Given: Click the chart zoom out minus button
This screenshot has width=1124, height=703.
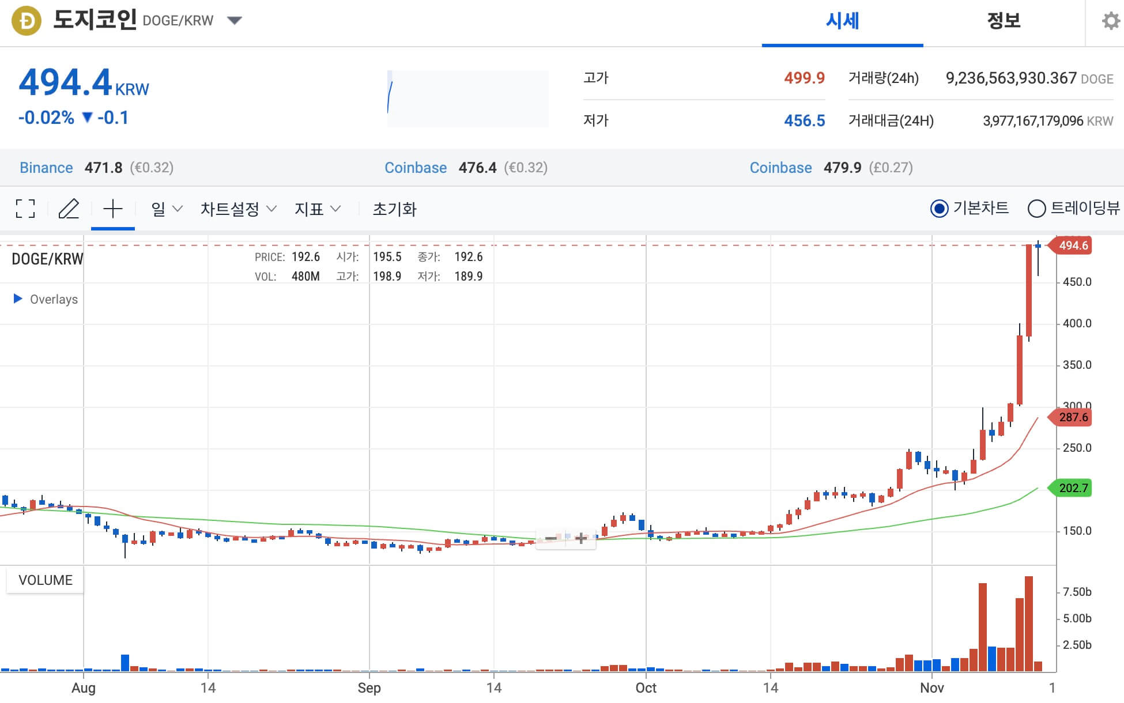Looking at the screenshot, I should coord(551,539).
